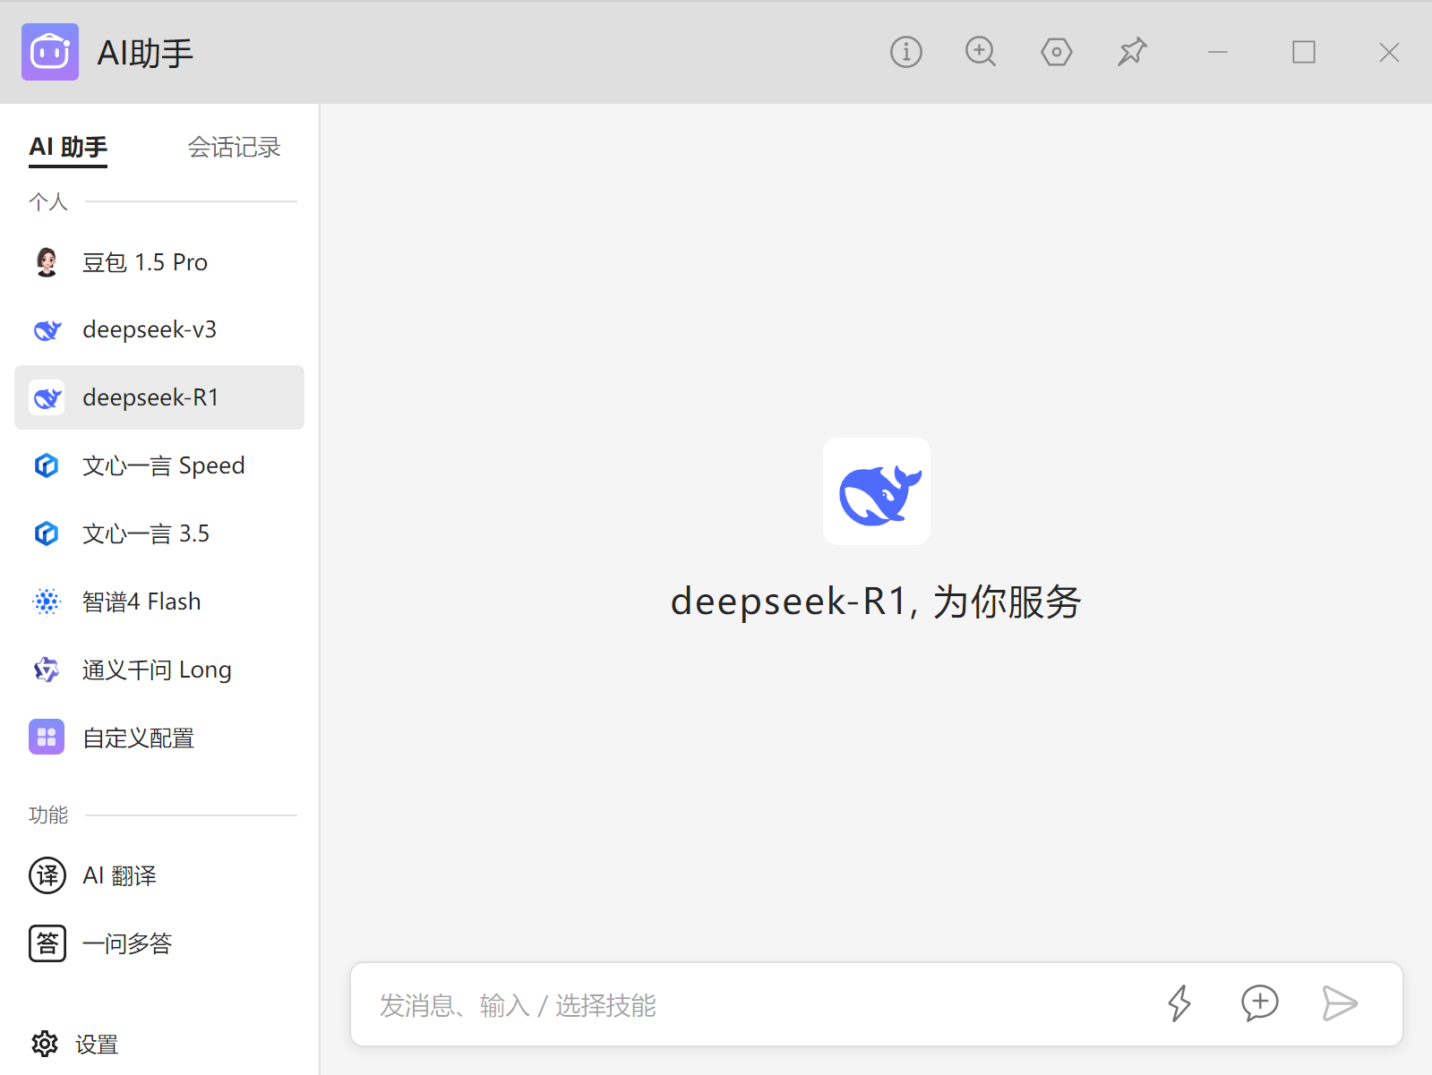The image size is (1432, 1075).
Task: Click the deepseek-v3 whale icon
Action: coord(47,330)
